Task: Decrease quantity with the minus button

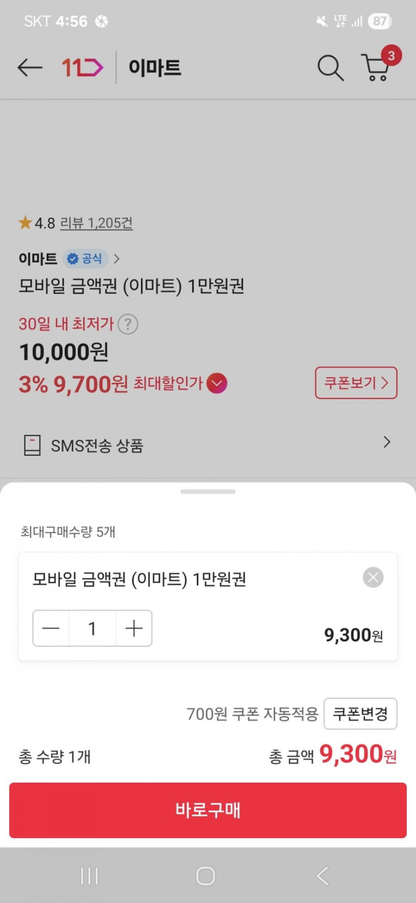Action: (x=51, y=628)
